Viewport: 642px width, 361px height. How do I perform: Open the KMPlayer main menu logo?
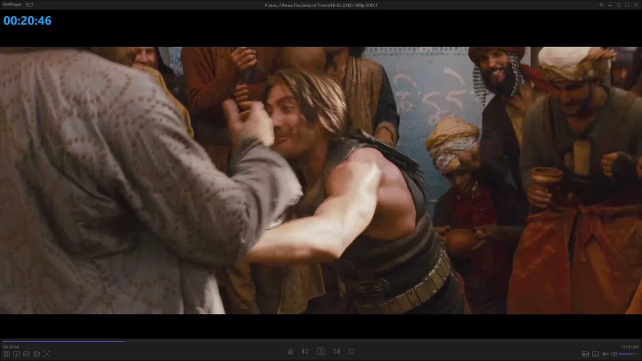12,5
